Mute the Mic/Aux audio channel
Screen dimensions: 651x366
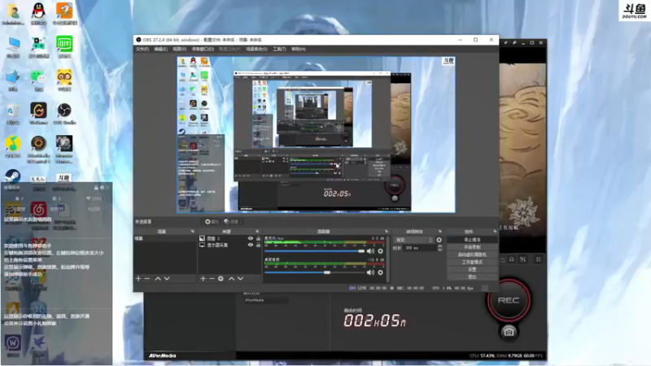click(x=370, y=251)
